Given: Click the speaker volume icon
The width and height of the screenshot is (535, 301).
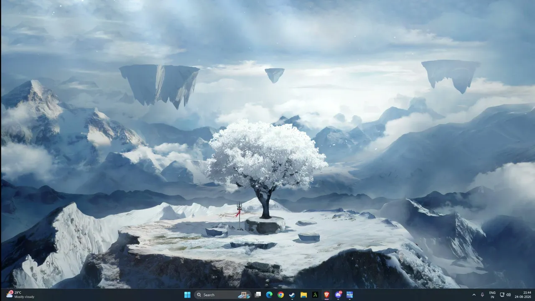Looking at the screenshot, I should (x=508, y=295).
